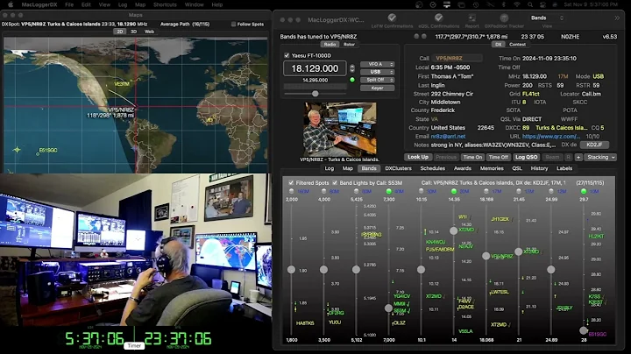This screenshot has width=631, height=354.
Task: Open the Awards tab
Action: (x=463, y=168)
